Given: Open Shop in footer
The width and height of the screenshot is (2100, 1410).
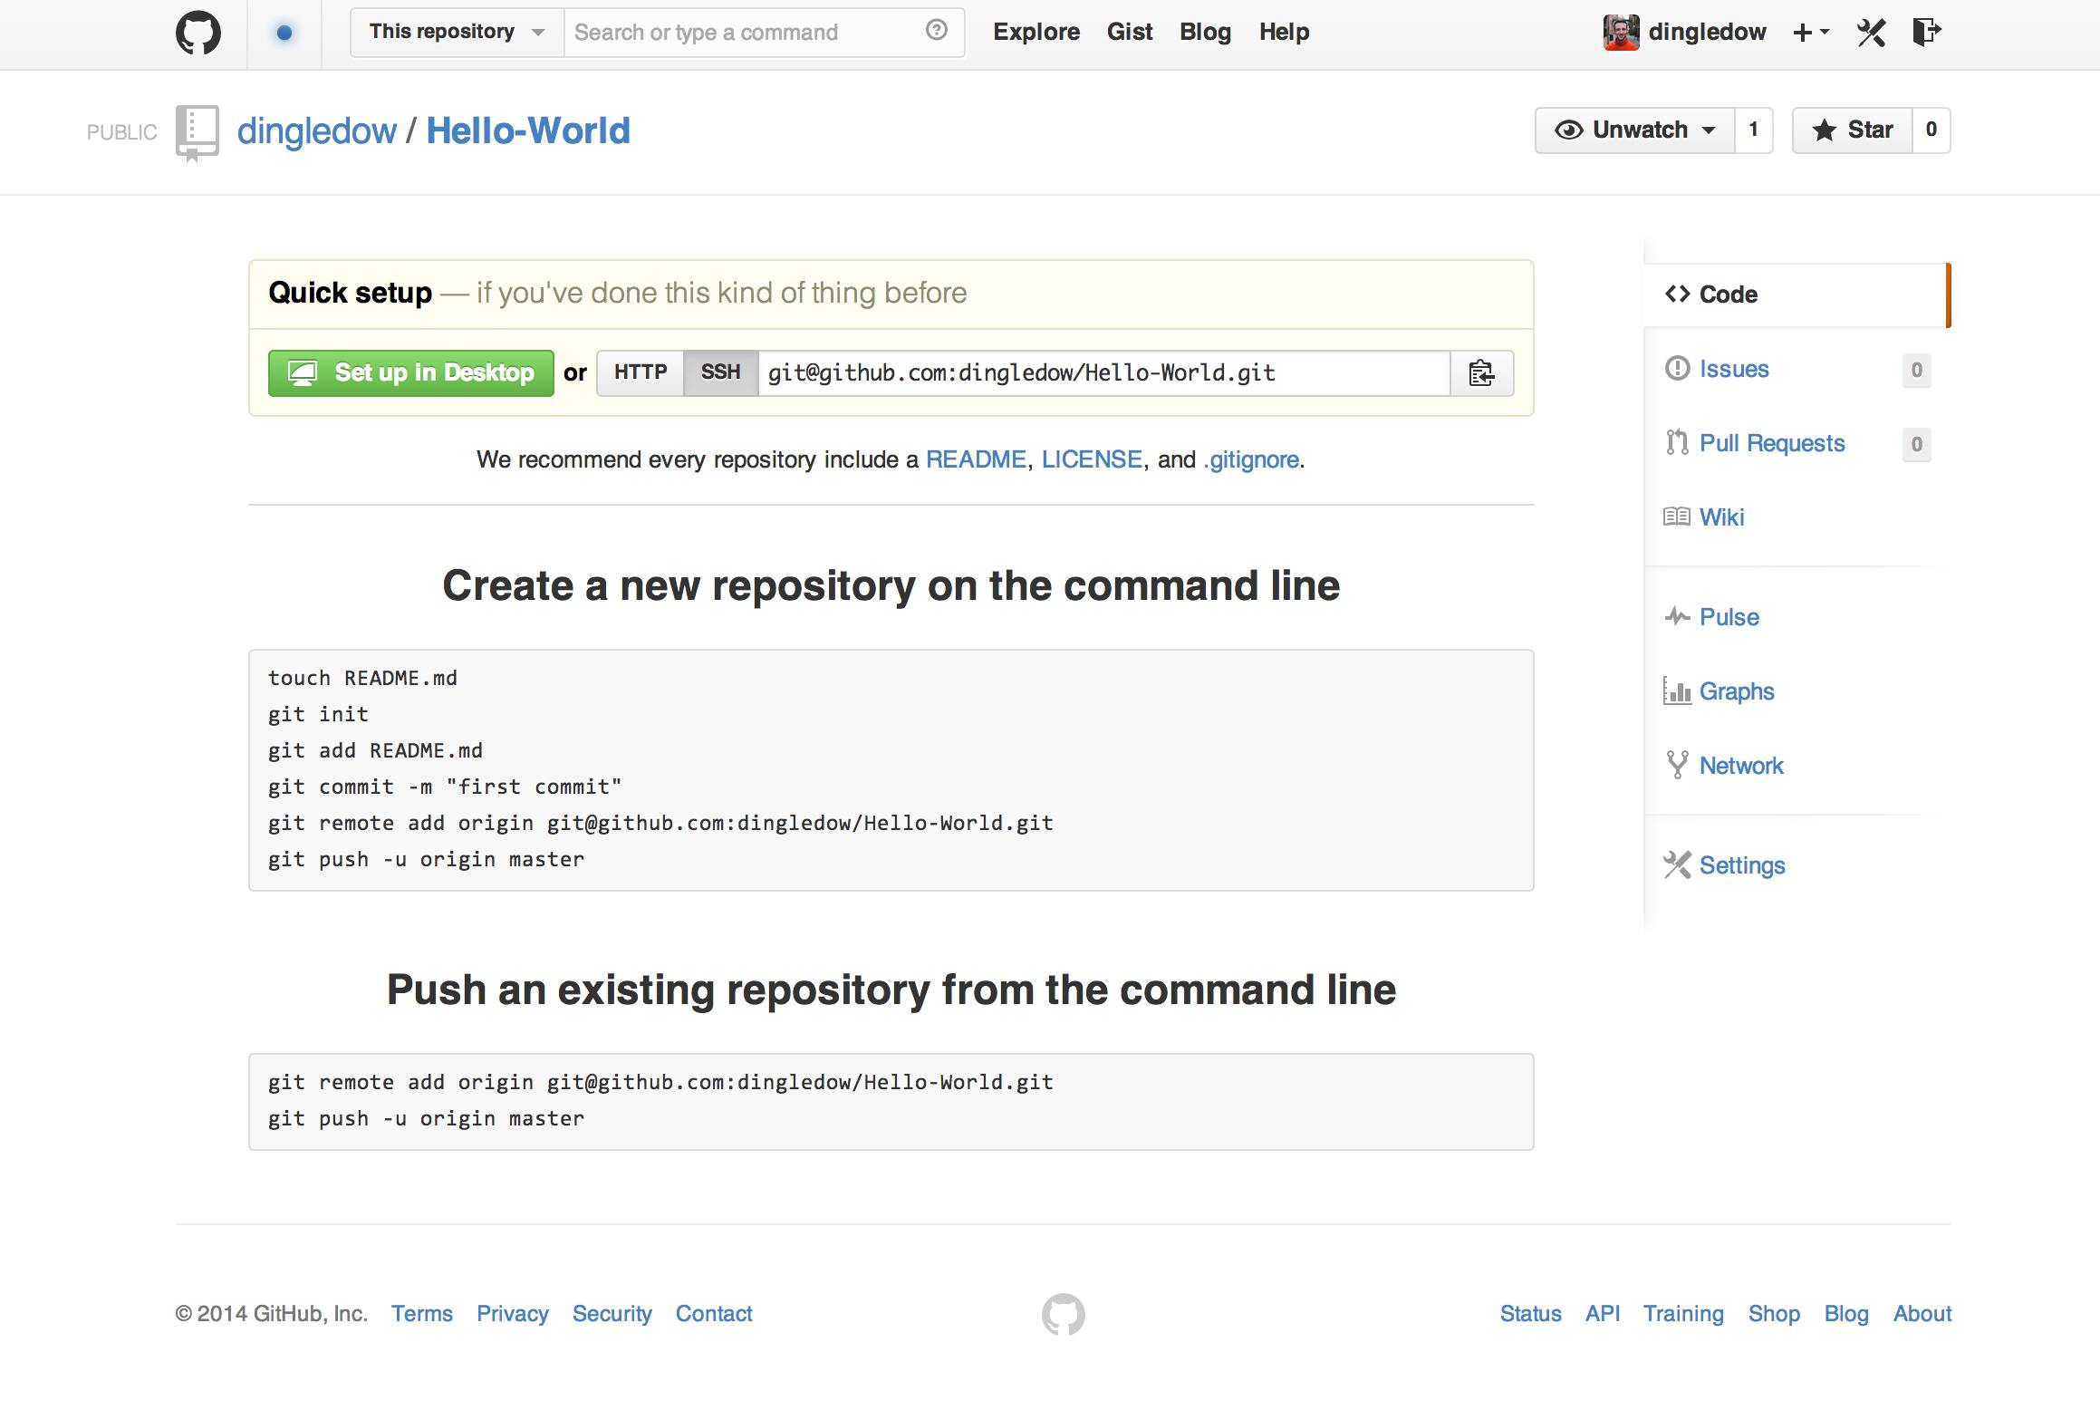Looking at the screenshot, I should (x=1774, y=1314).
